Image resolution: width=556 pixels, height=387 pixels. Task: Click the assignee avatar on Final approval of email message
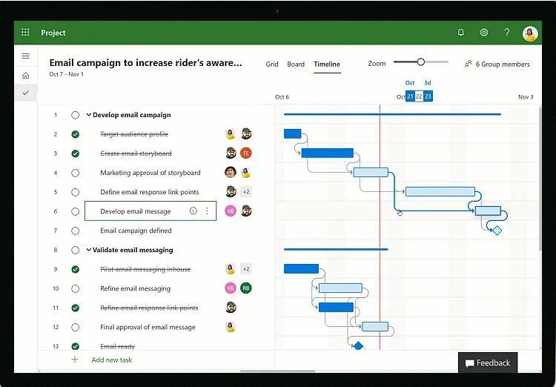pos(231,327)
